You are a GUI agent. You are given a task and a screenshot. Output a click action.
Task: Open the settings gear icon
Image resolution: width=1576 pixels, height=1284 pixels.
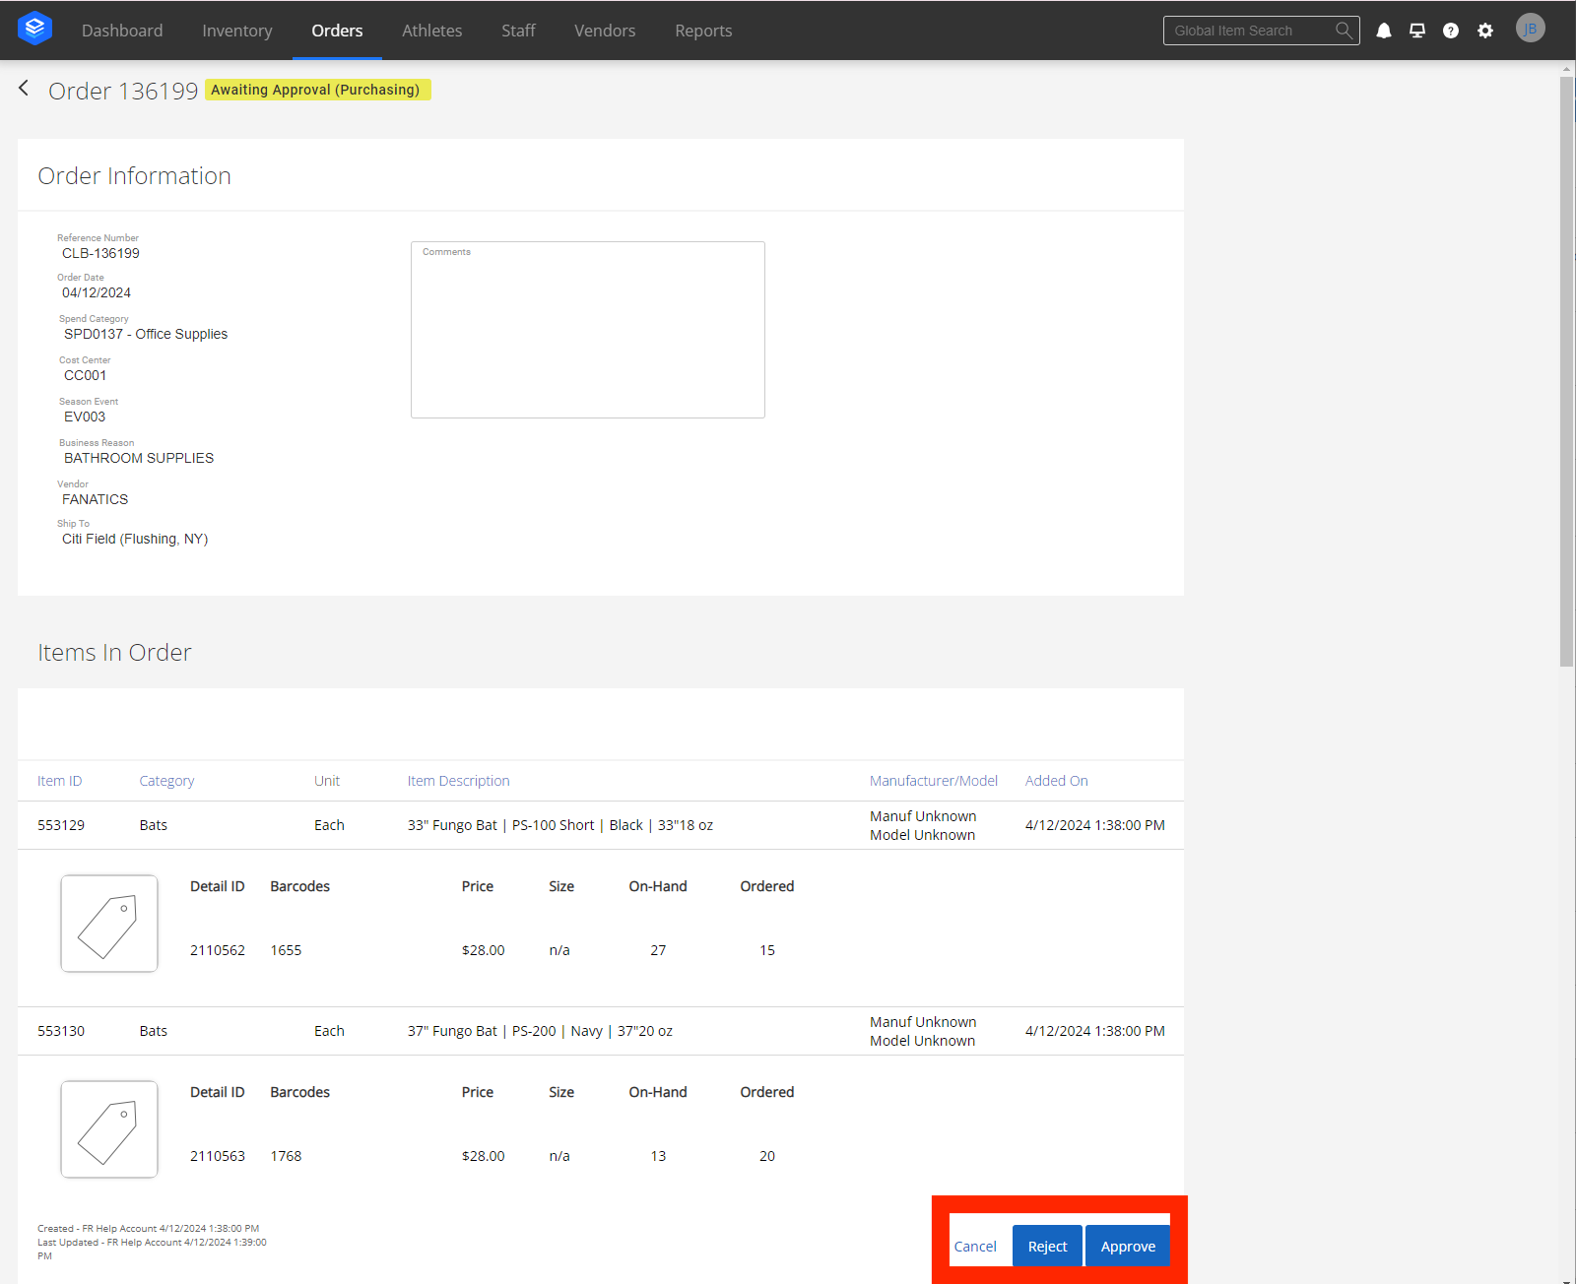coord(1485,31)
